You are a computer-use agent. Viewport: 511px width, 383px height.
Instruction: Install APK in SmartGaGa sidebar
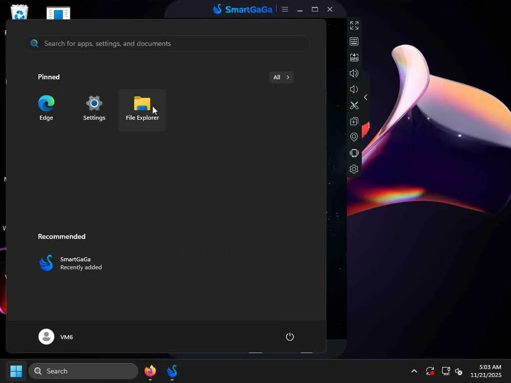point(354,57)
